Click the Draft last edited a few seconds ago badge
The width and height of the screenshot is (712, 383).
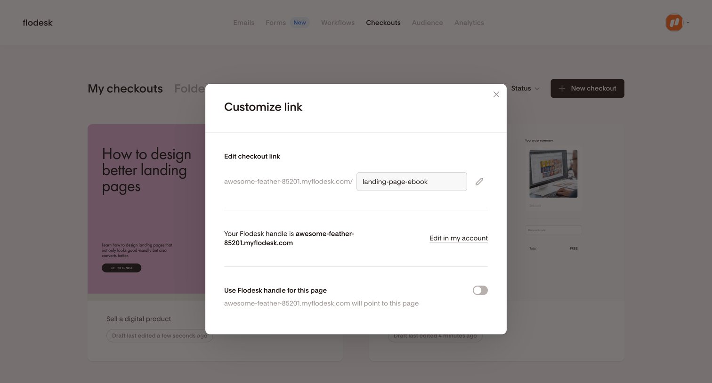[x=160, y=335]
